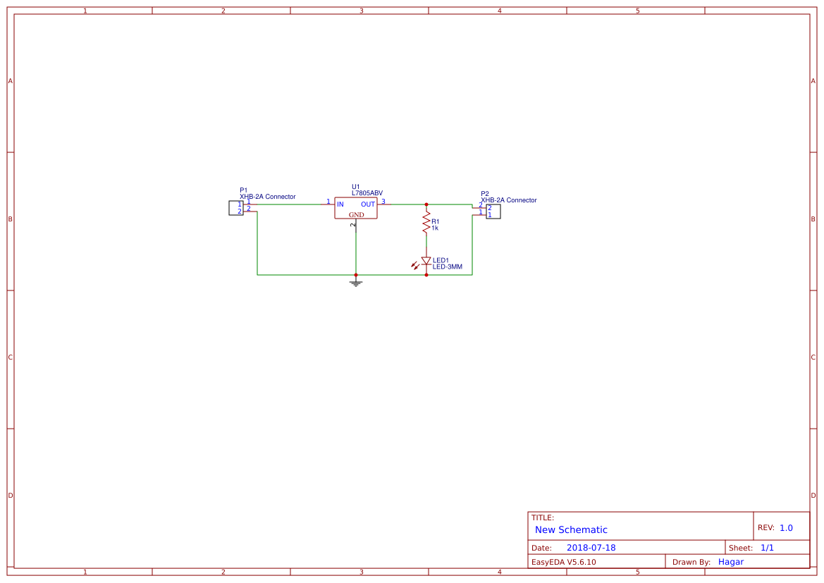Click the OUT pin label on U1
The image size is (824, 583).
tap(368, 204)
